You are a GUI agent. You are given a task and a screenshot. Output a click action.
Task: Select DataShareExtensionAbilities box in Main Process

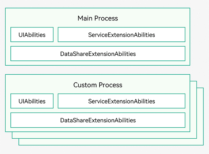coord(98,54)
